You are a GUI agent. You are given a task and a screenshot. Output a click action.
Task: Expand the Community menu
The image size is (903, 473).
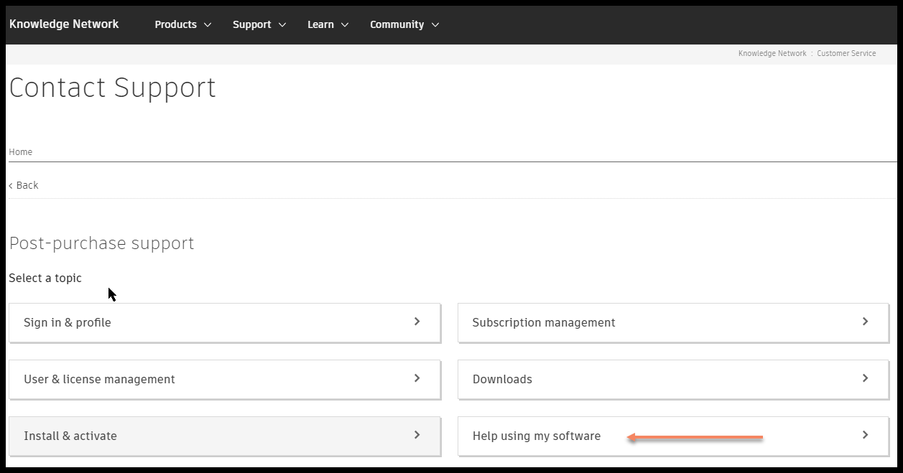(404, 24)
